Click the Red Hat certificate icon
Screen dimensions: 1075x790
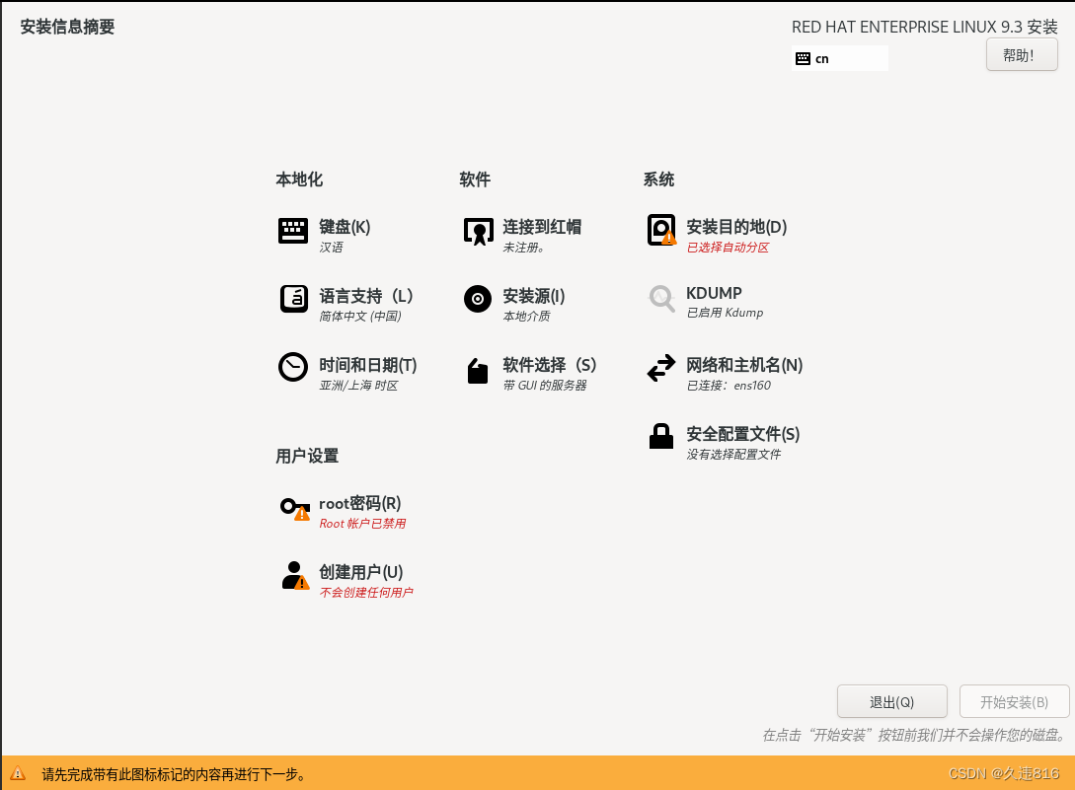[478, 232]
